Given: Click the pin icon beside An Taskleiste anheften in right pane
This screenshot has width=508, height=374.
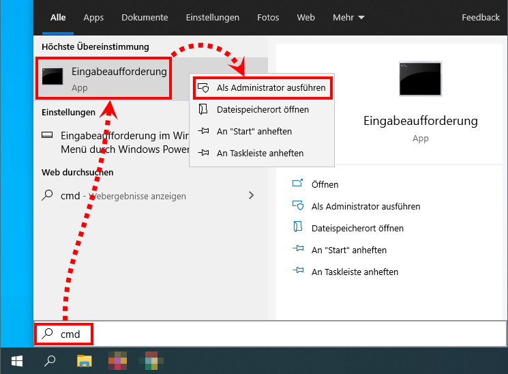Looking at the screenshot, I should pos(297,272).
